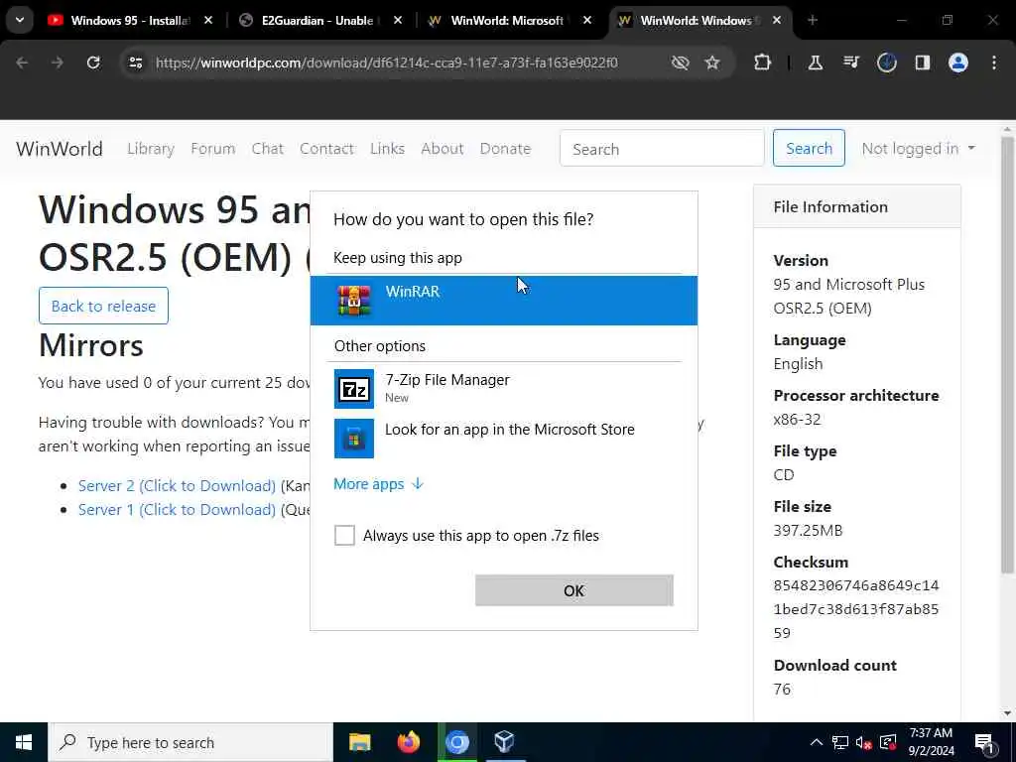Download from Server 2 link
The image size is (1016, 762).
tap(177, 485)
